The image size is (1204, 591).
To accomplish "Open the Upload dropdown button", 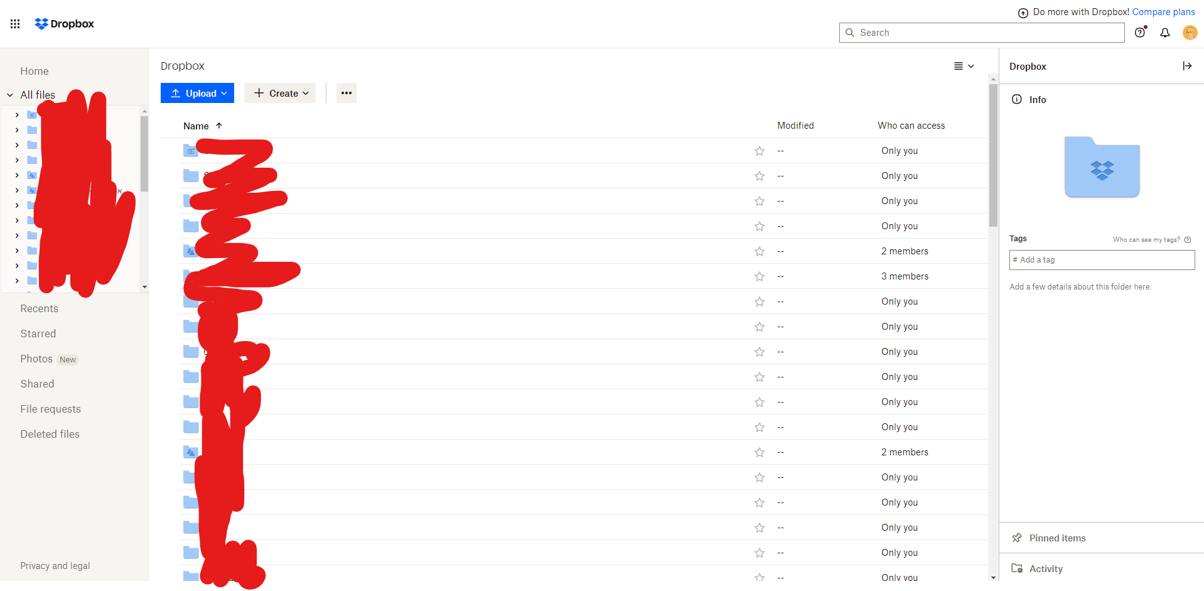I will click(197, 93).
